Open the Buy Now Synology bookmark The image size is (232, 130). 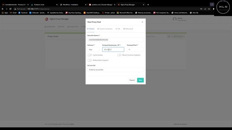tap(74, 13)
